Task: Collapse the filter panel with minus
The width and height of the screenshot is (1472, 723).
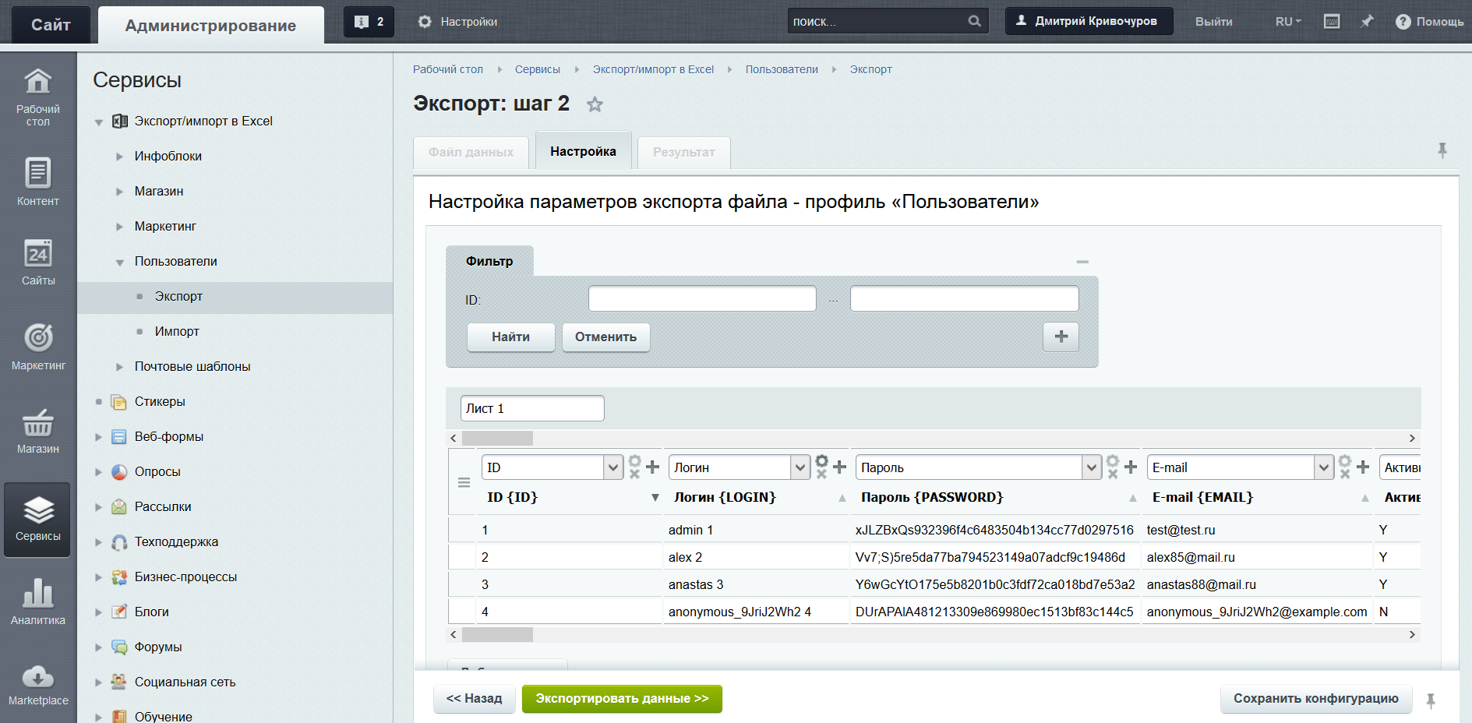Action: (1082, 262)
